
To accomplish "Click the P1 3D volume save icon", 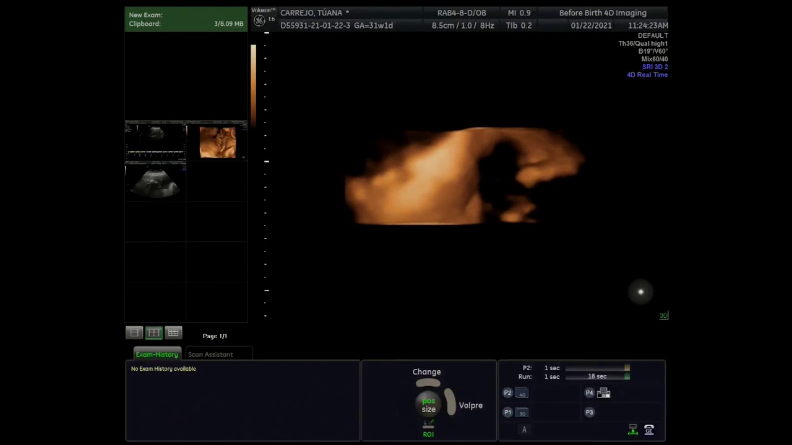I will [x=522, y=413].
